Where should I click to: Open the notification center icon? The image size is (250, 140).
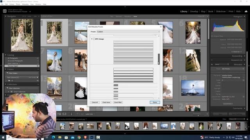246,137
